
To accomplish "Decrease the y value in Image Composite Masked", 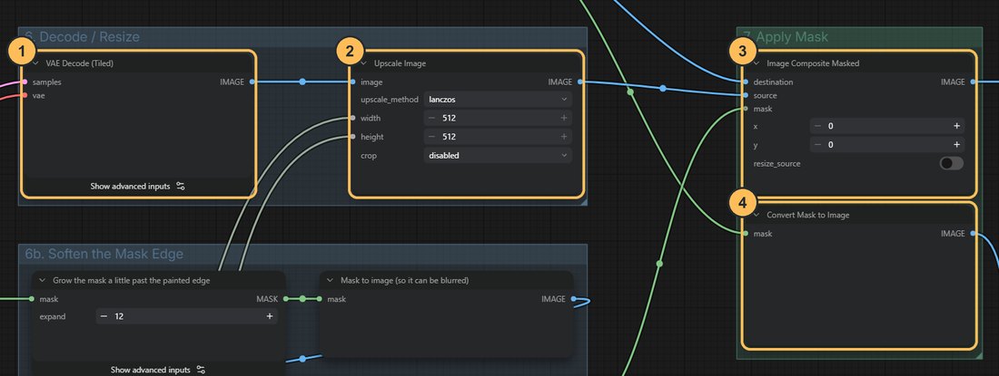I will (818, 145).
